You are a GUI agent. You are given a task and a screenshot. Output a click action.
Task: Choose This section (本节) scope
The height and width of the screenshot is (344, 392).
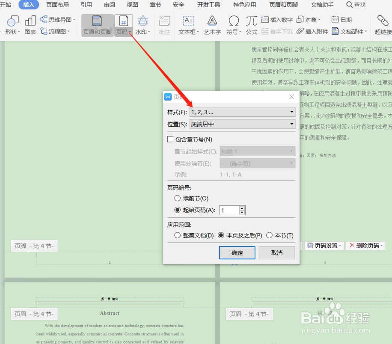(269, 235)
